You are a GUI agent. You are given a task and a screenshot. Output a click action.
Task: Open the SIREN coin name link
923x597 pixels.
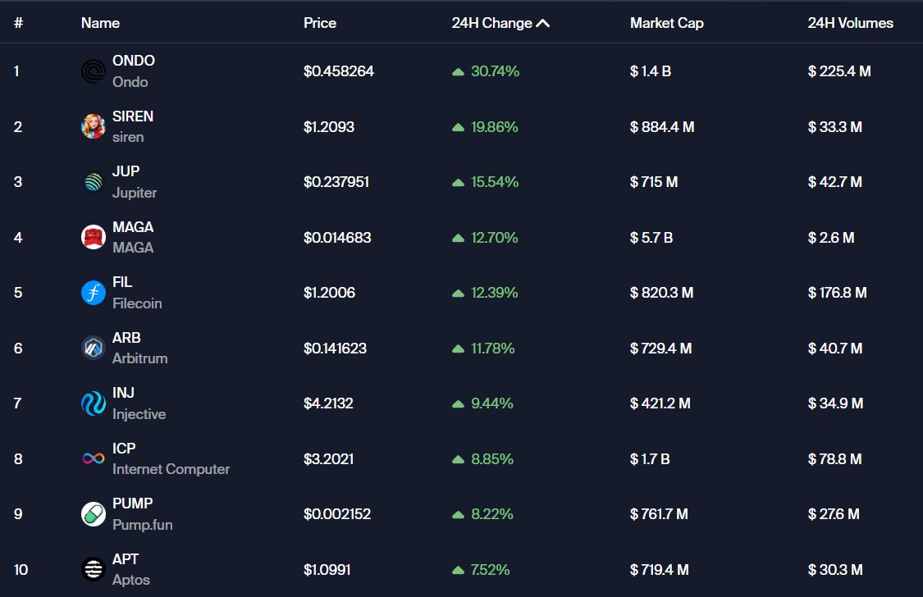tap(133, 116)
